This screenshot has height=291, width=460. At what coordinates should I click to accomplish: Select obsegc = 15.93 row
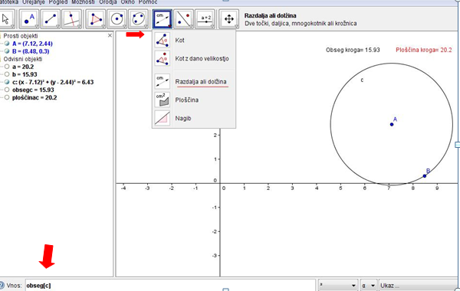(x=33, y=90)
